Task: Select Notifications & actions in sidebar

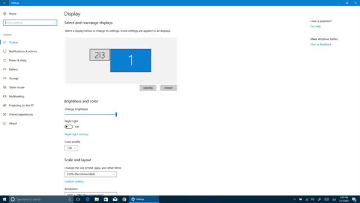Action: [x=23, y=51]
